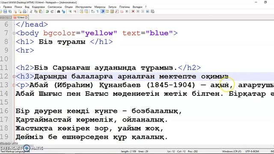Click the Close All toolbar icon
Screen dimensions: 274x154
(20, 12)
